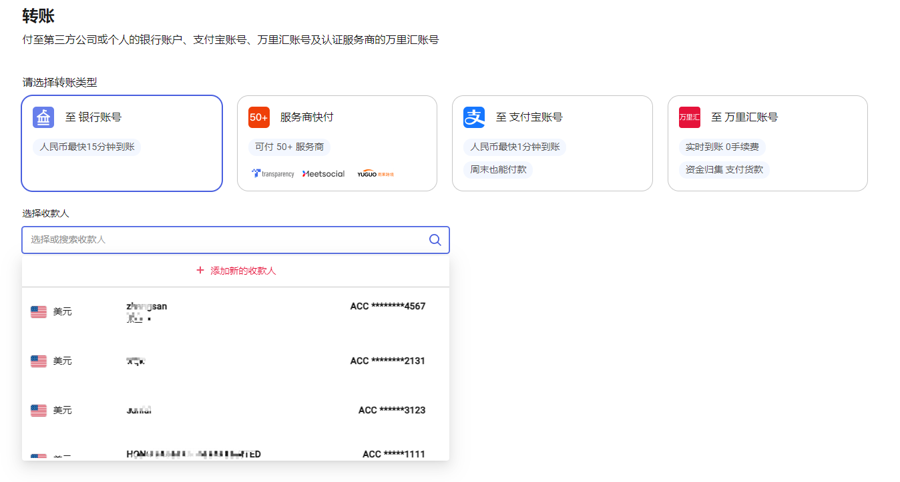Click the 周末也能付款 tag
Viewport: 900px width, 482px height.
498,169
